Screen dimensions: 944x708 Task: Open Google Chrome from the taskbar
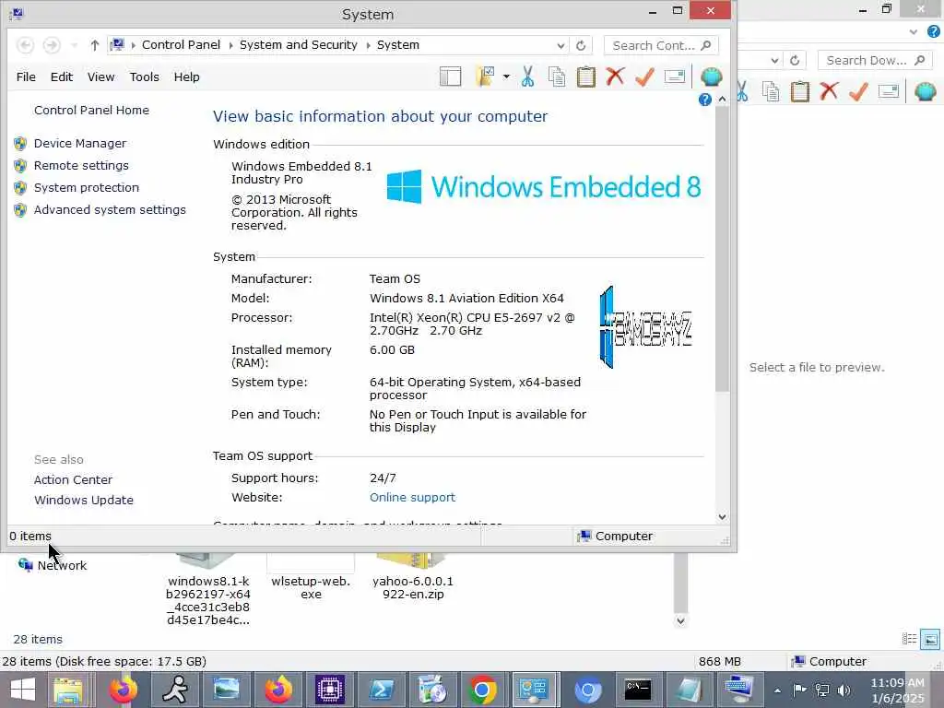[481, 690]
